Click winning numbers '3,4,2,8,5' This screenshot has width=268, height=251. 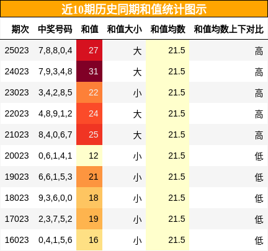tap(55, 93)
